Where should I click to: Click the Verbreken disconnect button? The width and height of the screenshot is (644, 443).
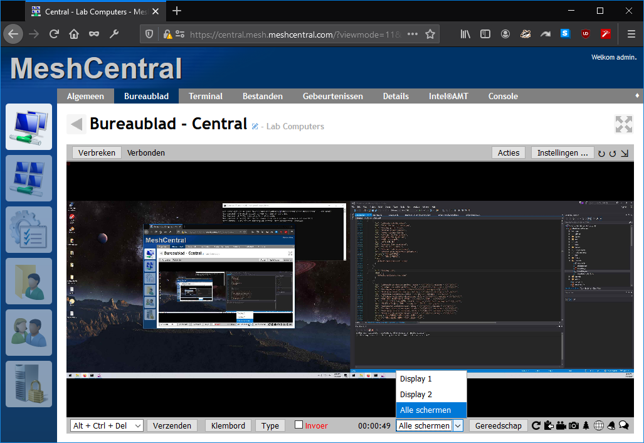97,153
